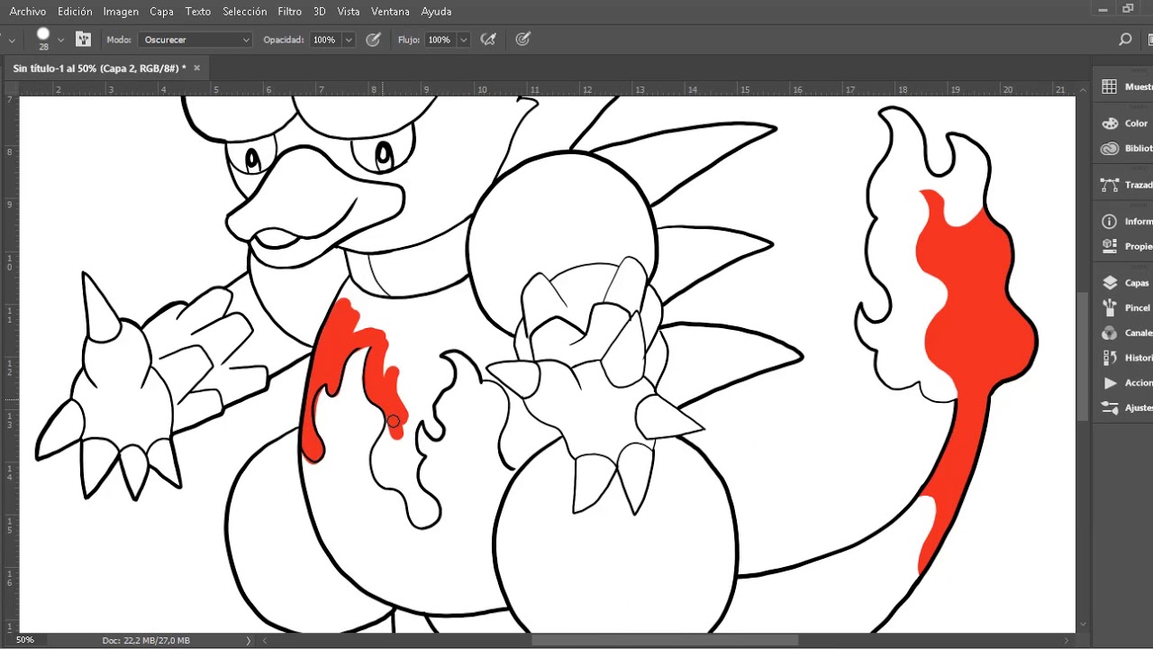Screen dimensions: 1153x649
Task: Click the horizontal scrollbar left arrow
Action: point(265,640)
